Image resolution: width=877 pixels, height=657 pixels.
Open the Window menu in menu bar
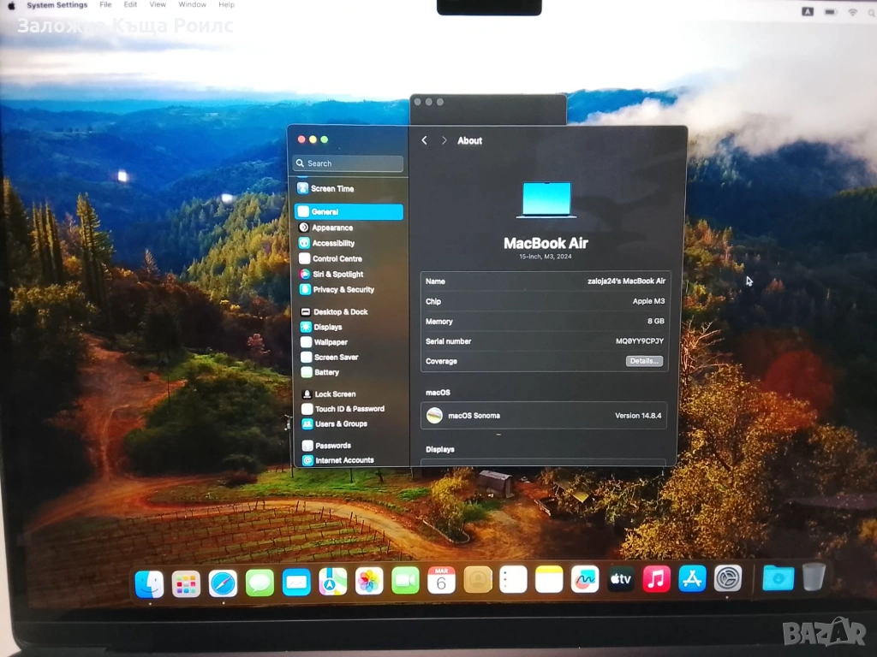pyautogui.click(x=192, y=5)
